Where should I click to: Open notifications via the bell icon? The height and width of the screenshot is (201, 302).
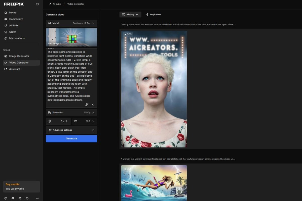click(27, 198)
